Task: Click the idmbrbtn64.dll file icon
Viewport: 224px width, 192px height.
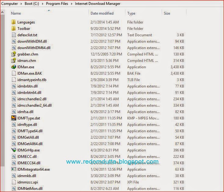Action: (x=14, y=93)
